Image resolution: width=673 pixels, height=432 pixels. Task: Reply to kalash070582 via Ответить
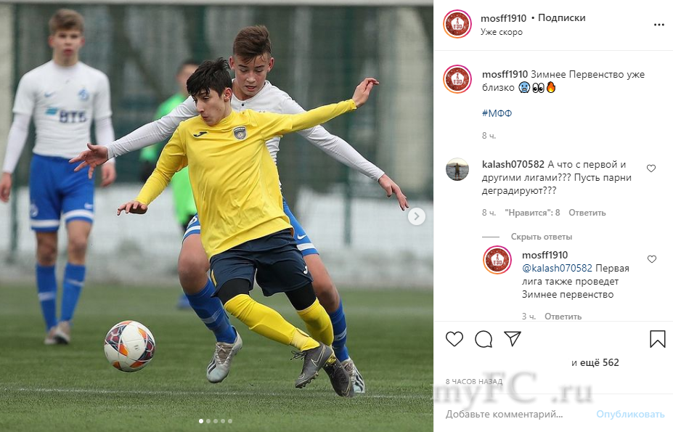tap(587, 213)
